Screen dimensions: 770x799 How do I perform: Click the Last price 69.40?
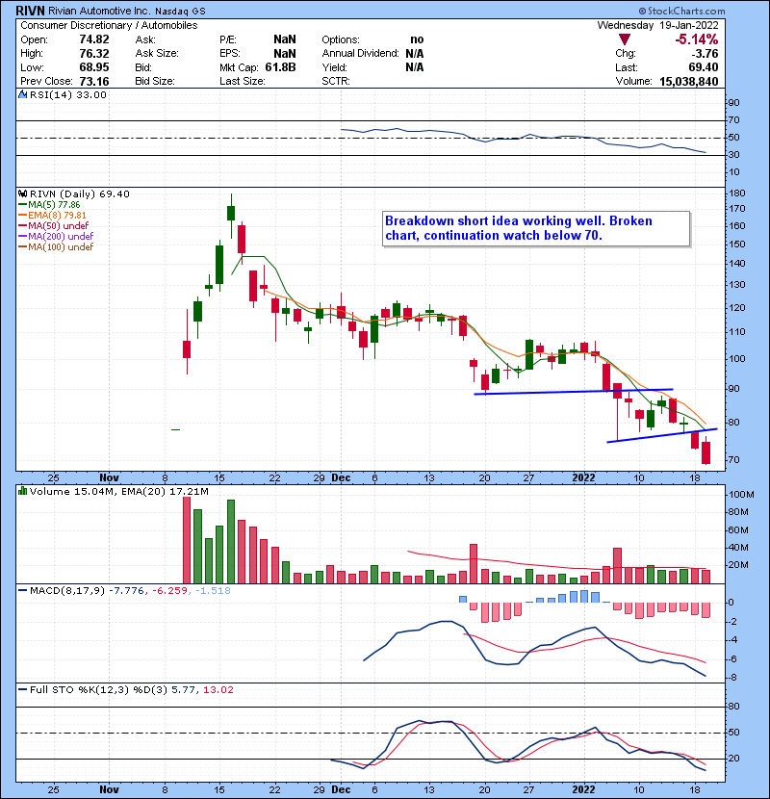[x=704, y=67]
